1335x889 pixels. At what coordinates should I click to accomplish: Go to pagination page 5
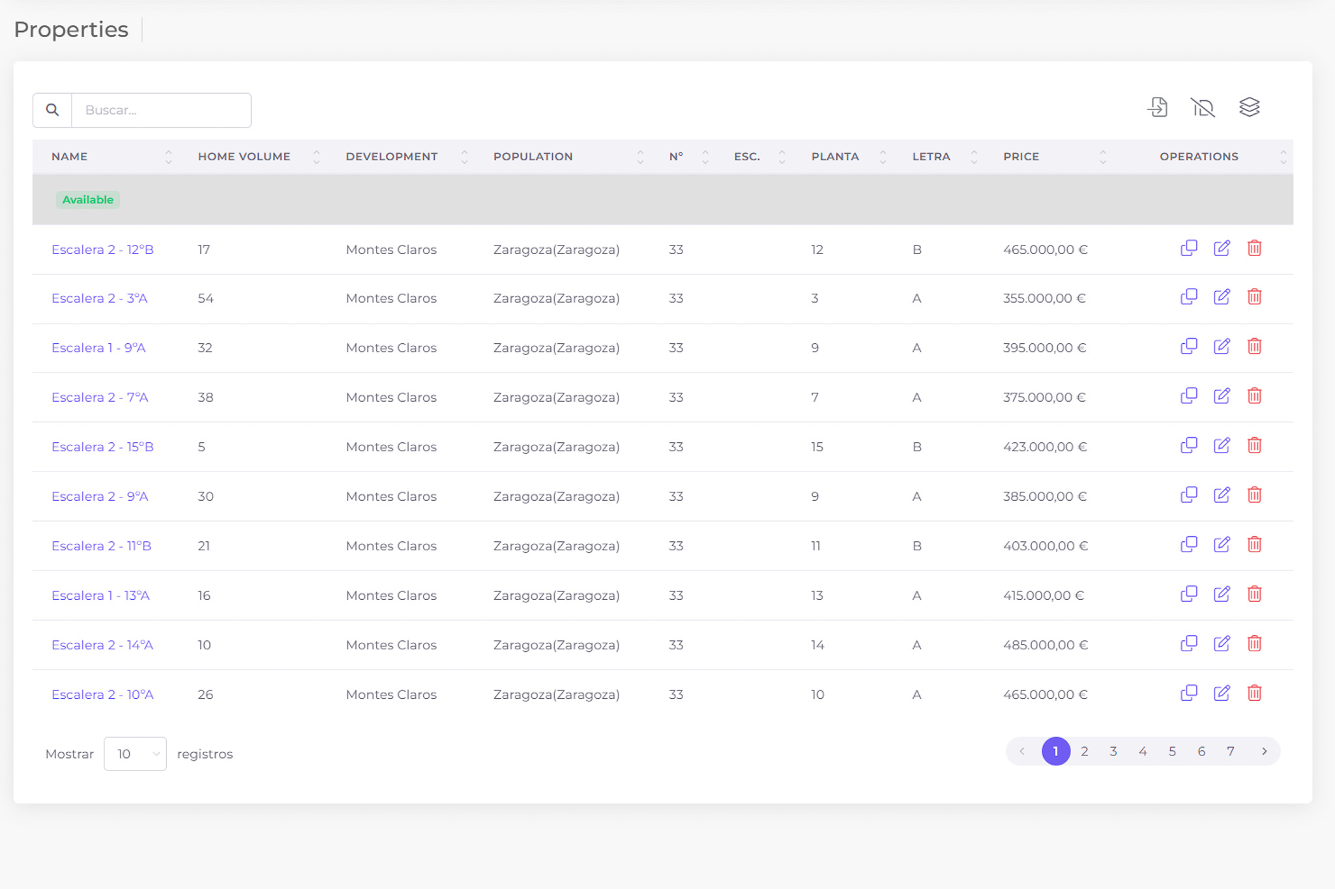(x=1172, y=752)
